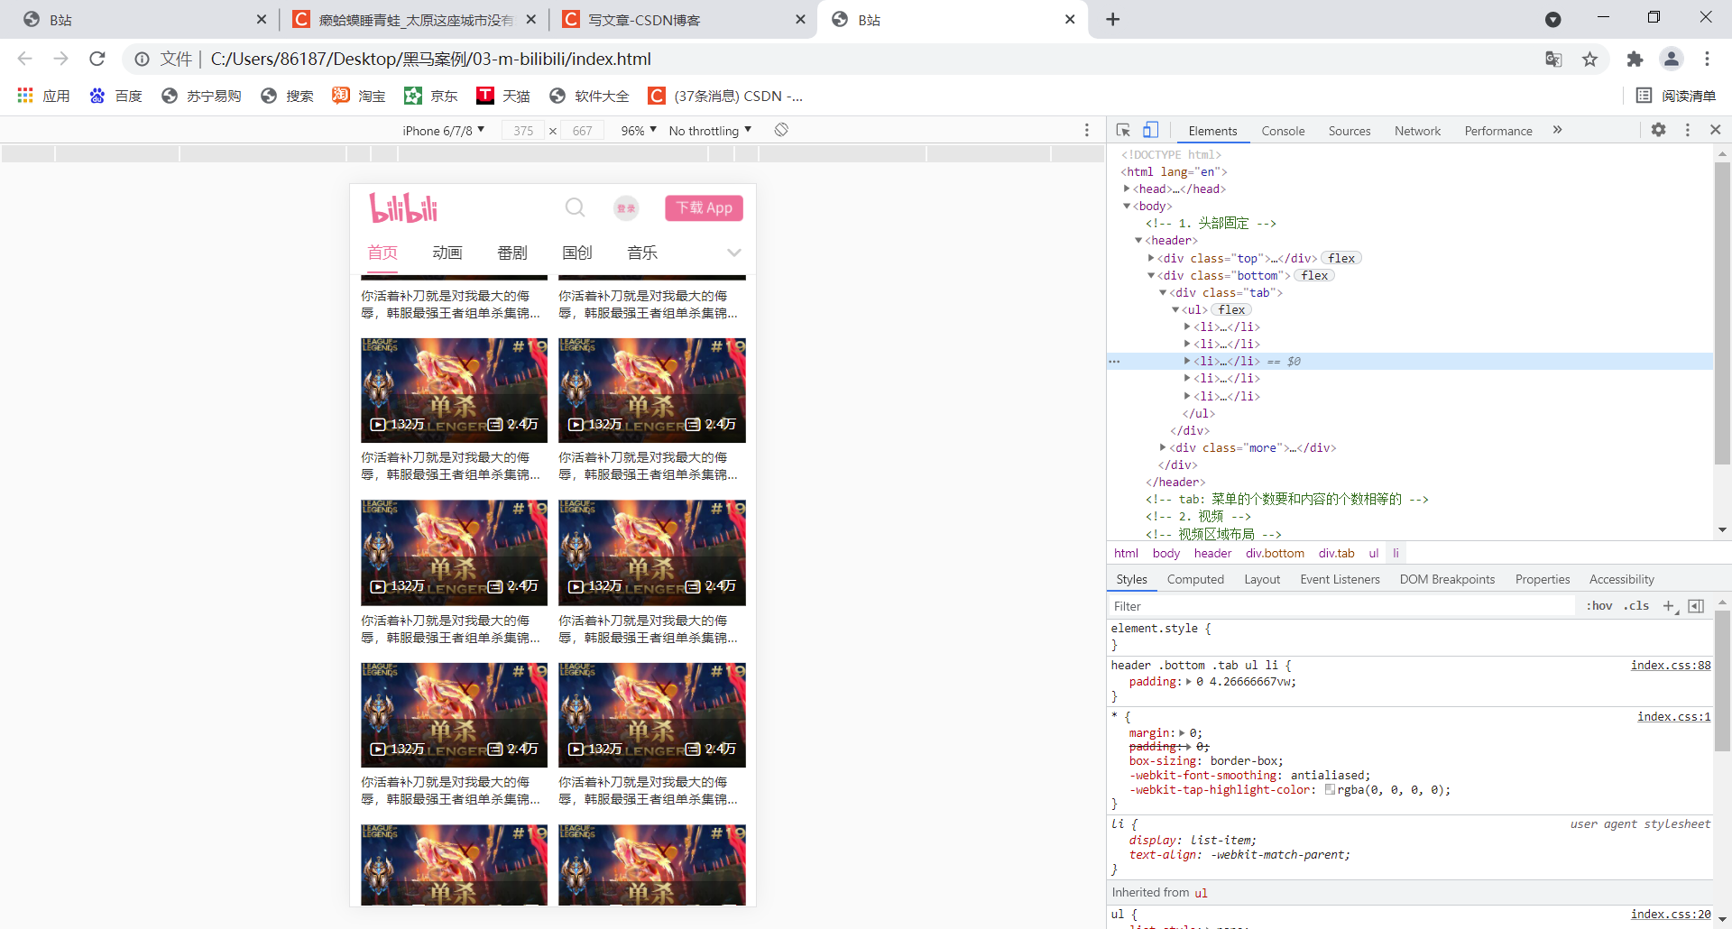
Task: Expand the head element node
Action: pos(1127,189)
